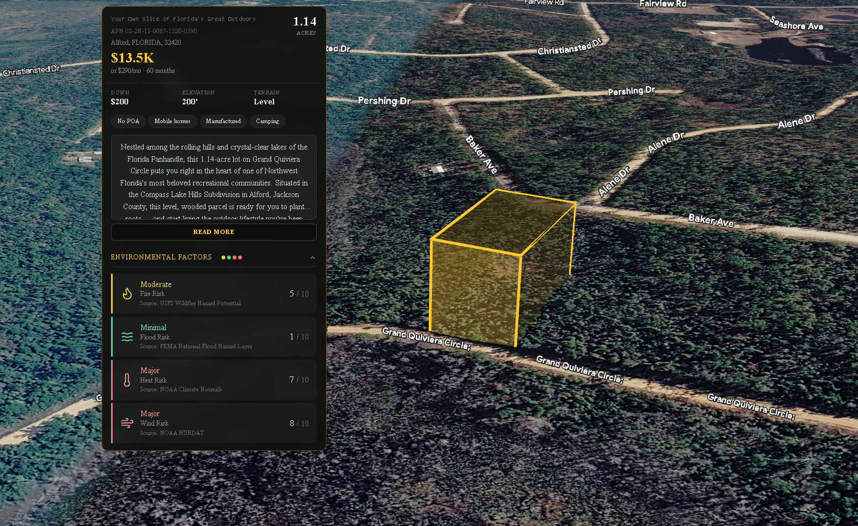Open the Major Heat Risk card
Screen dimensions: 858x526
pyautogui.click(x=214, y=380)
